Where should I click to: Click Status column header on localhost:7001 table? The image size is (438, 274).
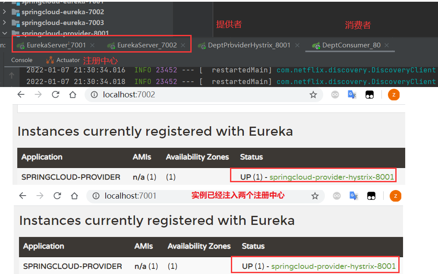pyautogui.click(x=253, y=246)
